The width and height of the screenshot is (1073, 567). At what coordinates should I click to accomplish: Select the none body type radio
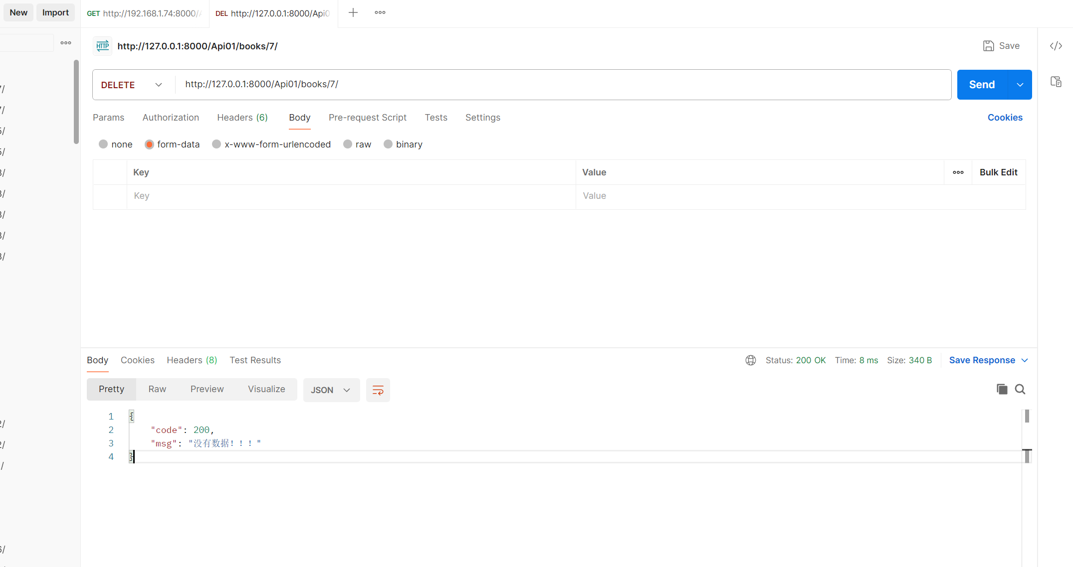click(x=103, y=144)
